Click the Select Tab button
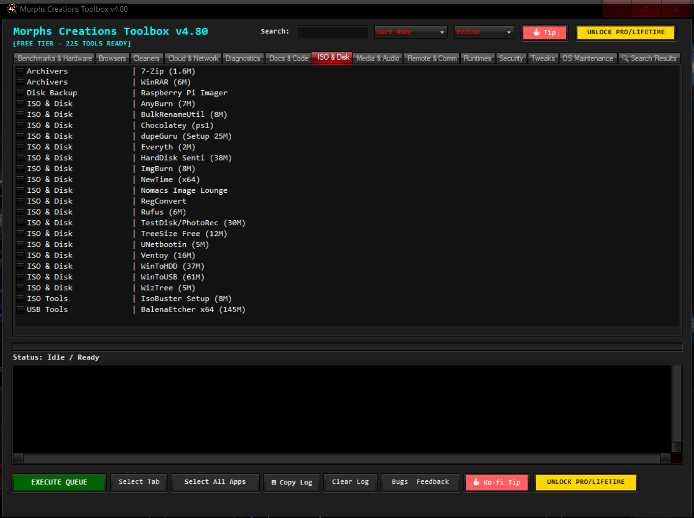The image size is (694, 518). point(139,482)
